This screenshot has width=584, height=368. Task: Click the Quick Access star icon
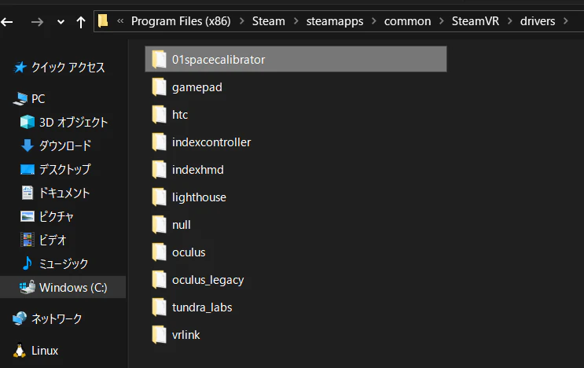point(20,68)
